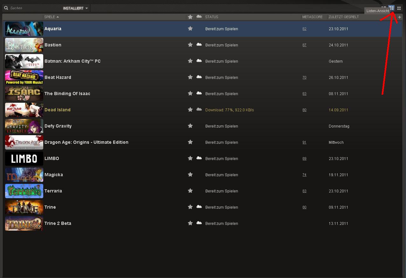
Task: Click the Trine 2 Beta title
Action: tap(58, 223)
